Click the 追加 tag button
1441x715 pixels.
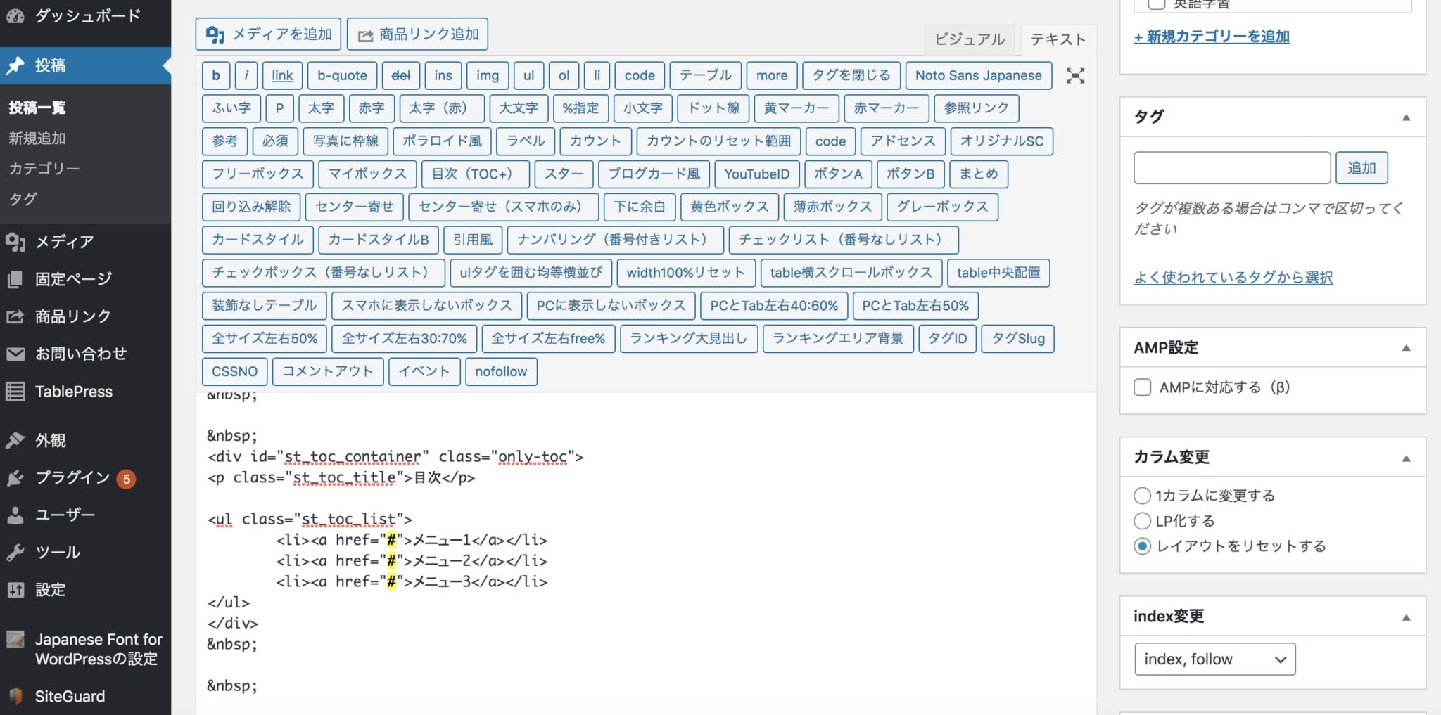tap(1361, 167)
